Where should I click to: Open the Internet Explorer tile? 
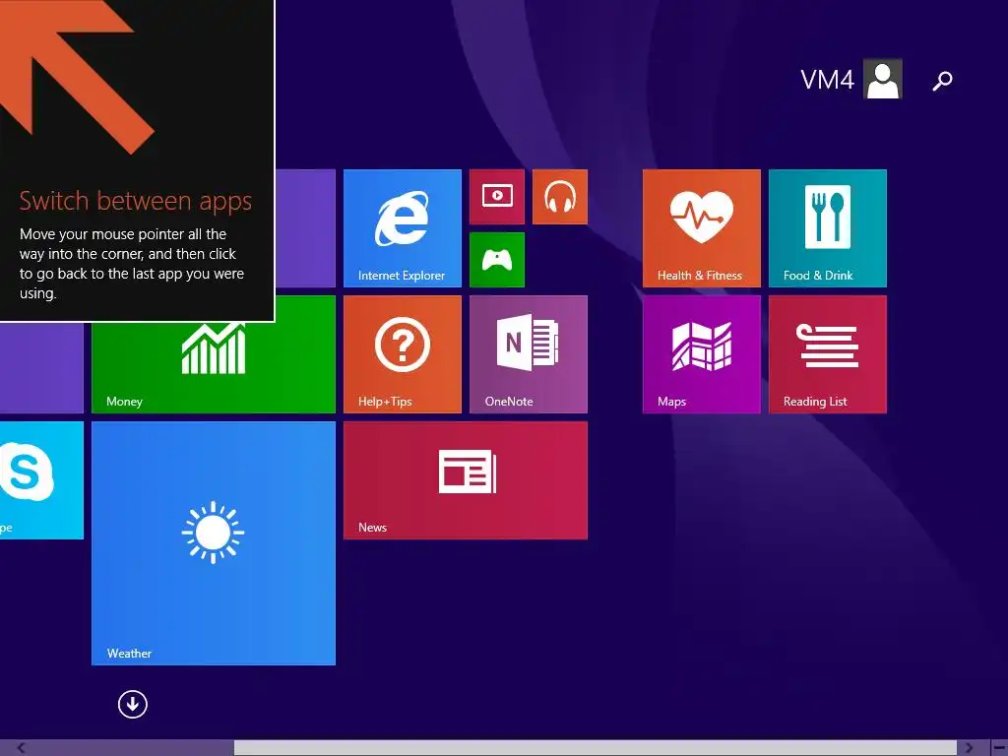[x=403, y=228]
